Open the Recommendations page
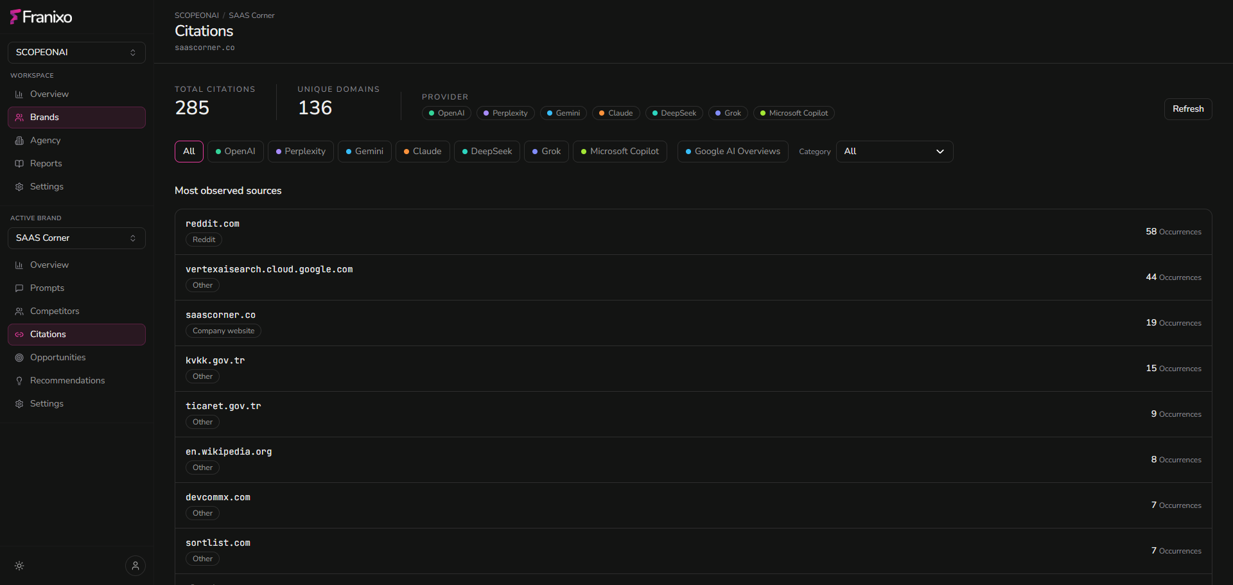 click(x=76, y=381)
